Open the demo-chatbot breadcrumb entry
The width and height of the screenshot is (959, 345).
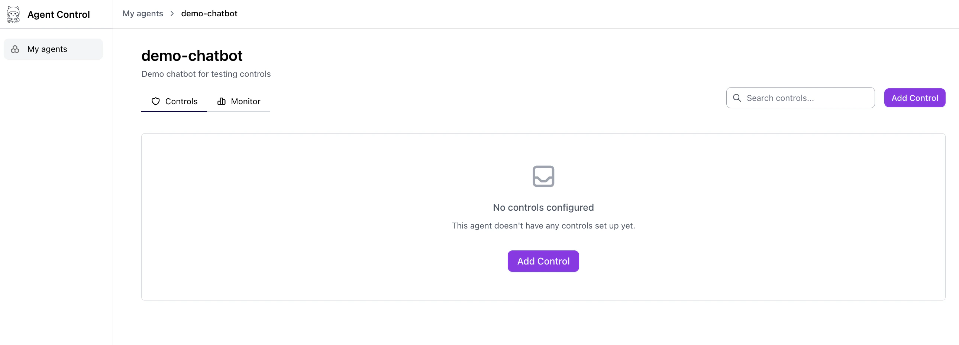[209, 13]
